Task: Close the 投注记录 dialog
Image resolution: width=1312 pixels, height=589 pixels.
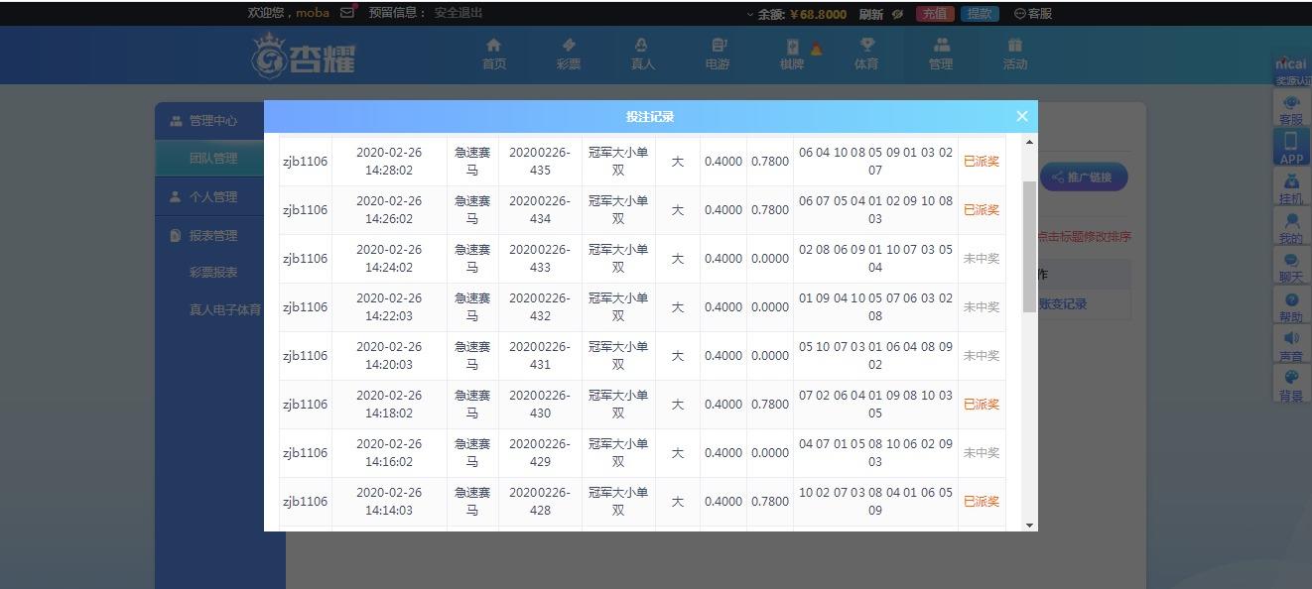Action: point(1021,116)
